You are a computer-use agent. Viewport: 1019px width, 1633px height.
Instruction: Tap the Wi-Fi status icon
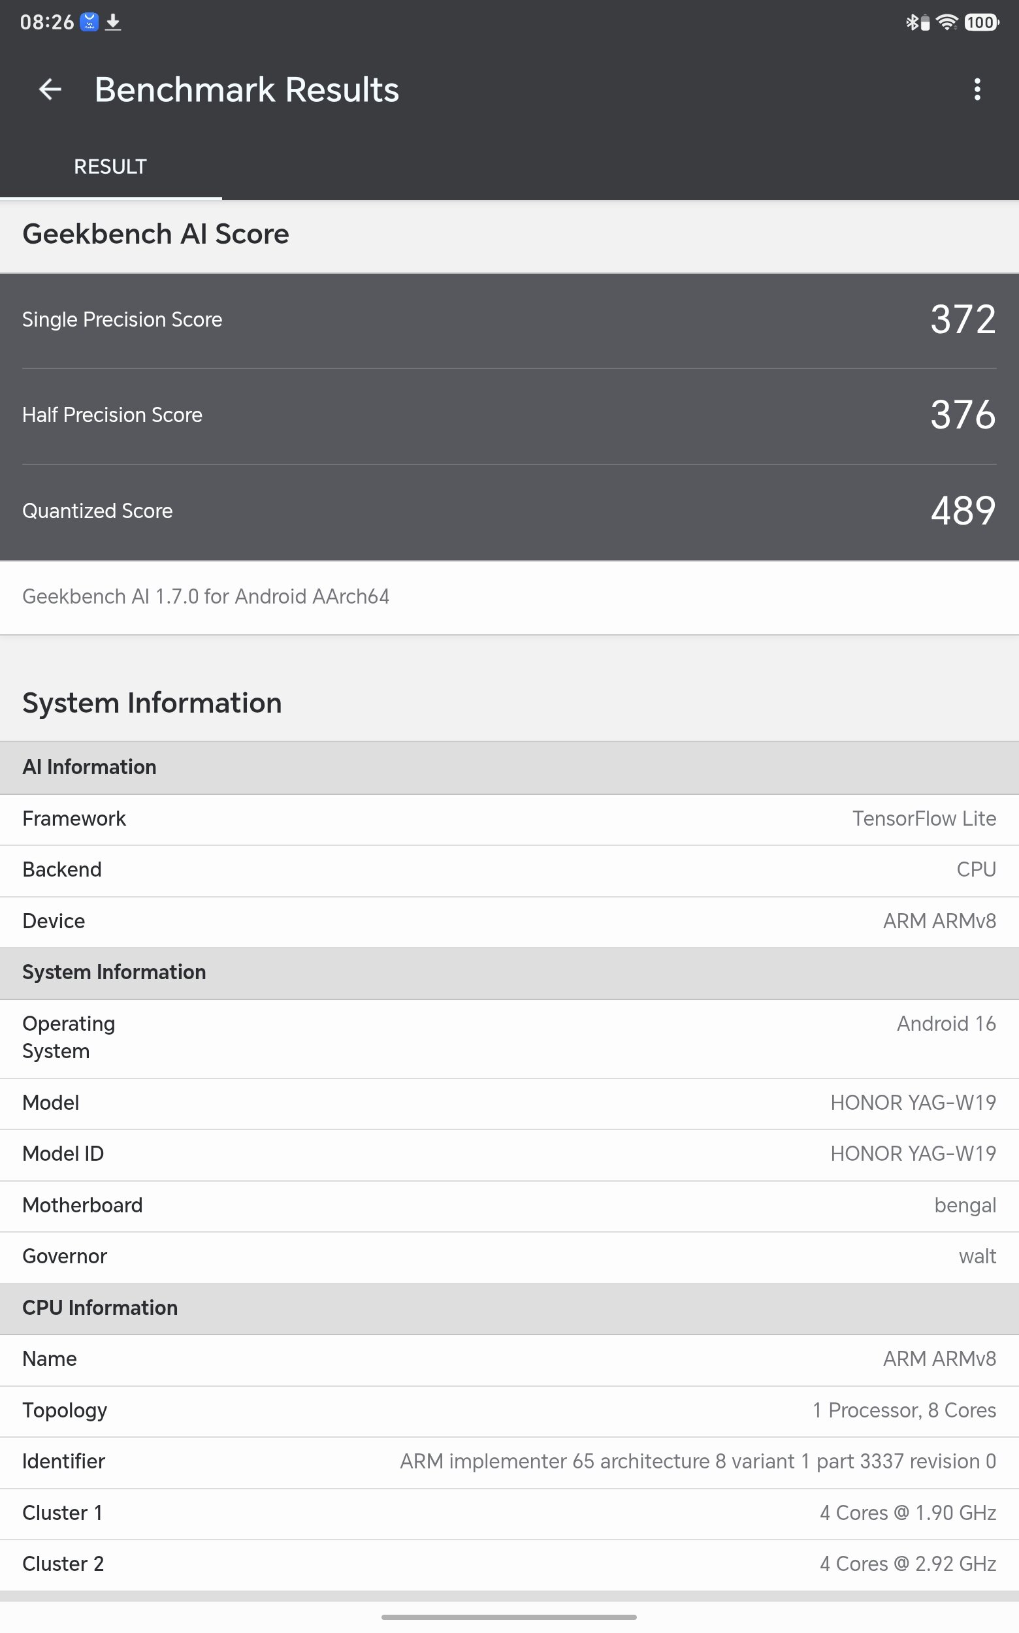click(x=947, y=22)
